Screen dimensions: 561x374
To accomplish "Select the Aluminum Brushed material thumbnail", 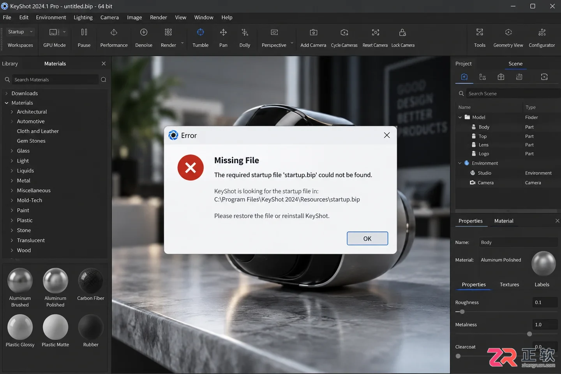I will coord(20,280).
